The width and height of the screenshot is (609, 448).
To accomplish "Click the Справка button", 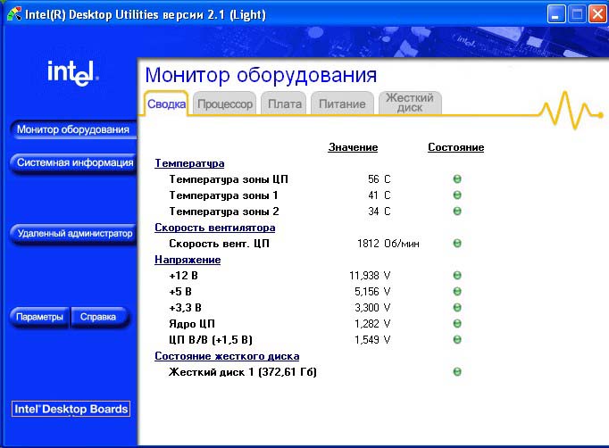I will point(98,317).
